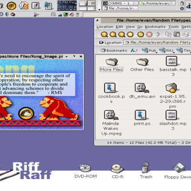Select the slashdot.mp3 audio file
Screen dimensions: 191x191
click(x=173, y=120)
